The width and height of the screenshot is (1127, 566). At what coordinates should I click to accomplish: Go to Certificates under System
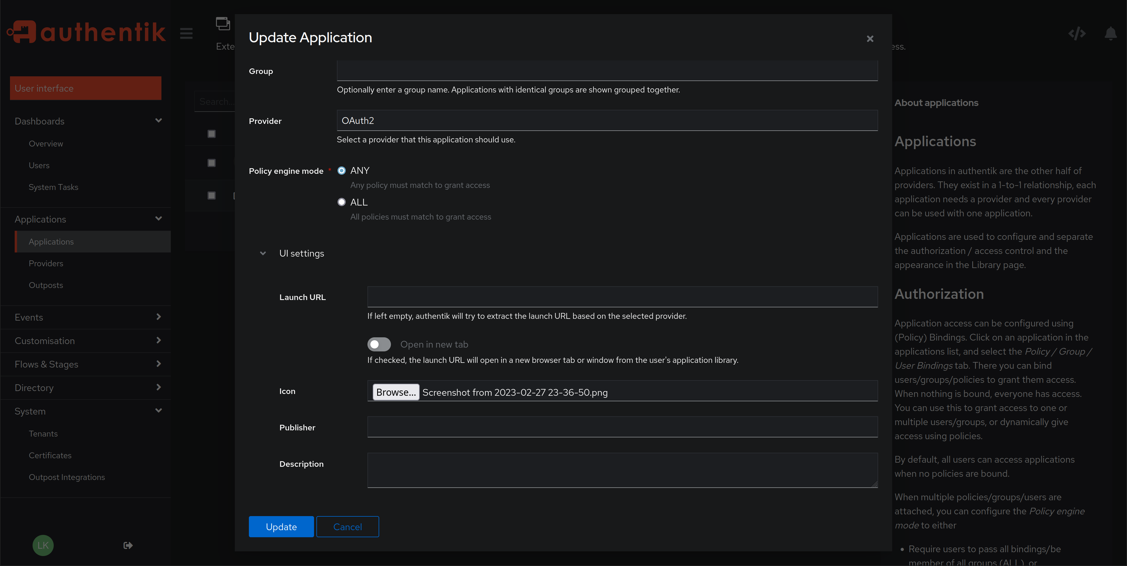(x=50, y=455)
